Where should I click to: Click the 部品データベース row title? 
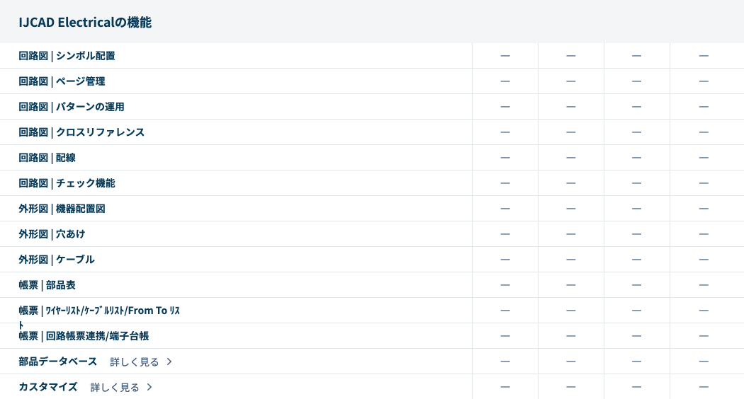tap(57, 362)
